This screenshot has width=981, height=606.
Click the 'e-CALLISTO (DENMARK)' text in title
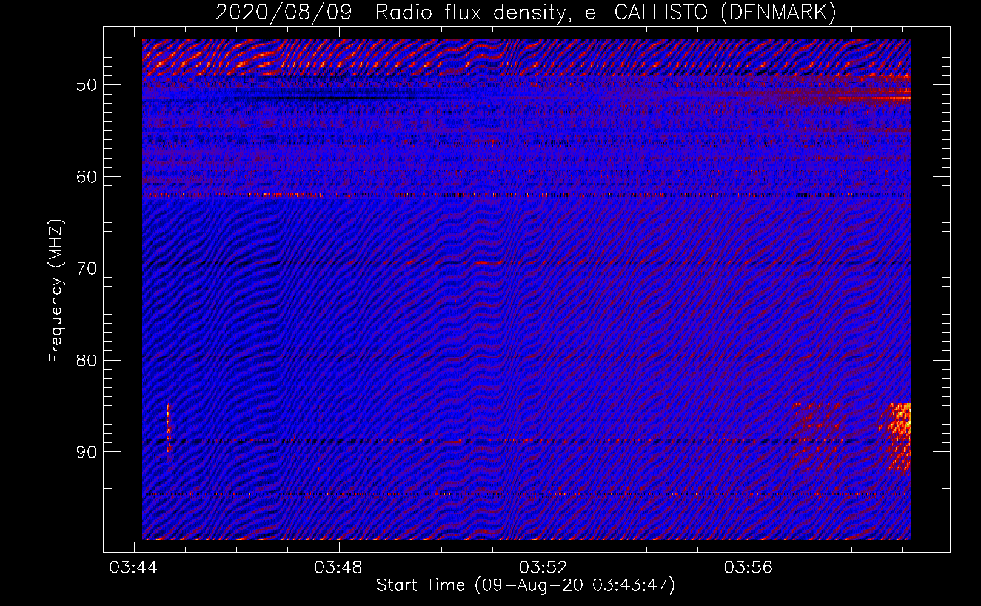pyautogui.click(x=710, y=12)
